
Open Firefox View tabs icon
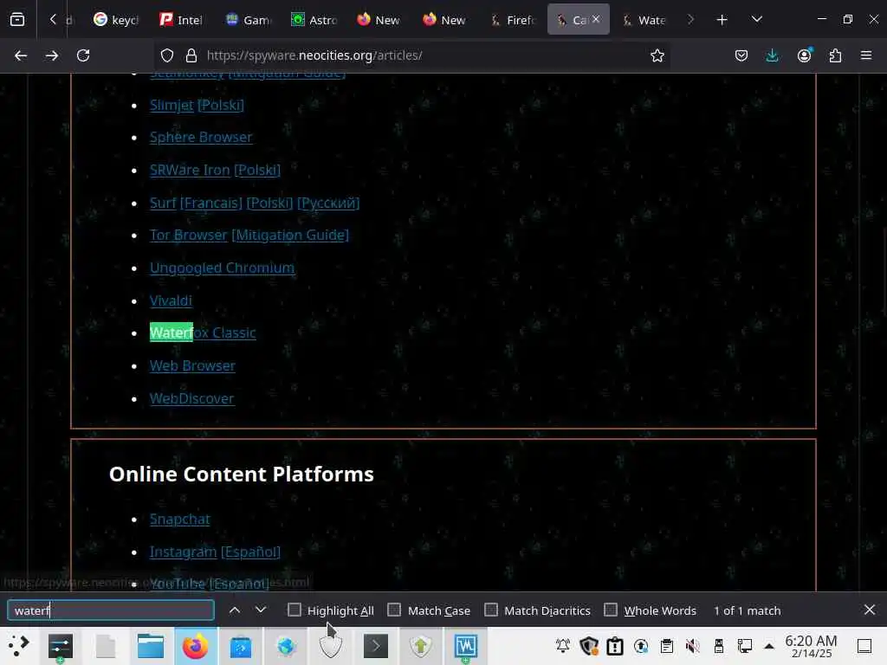[x=17, y=20]
